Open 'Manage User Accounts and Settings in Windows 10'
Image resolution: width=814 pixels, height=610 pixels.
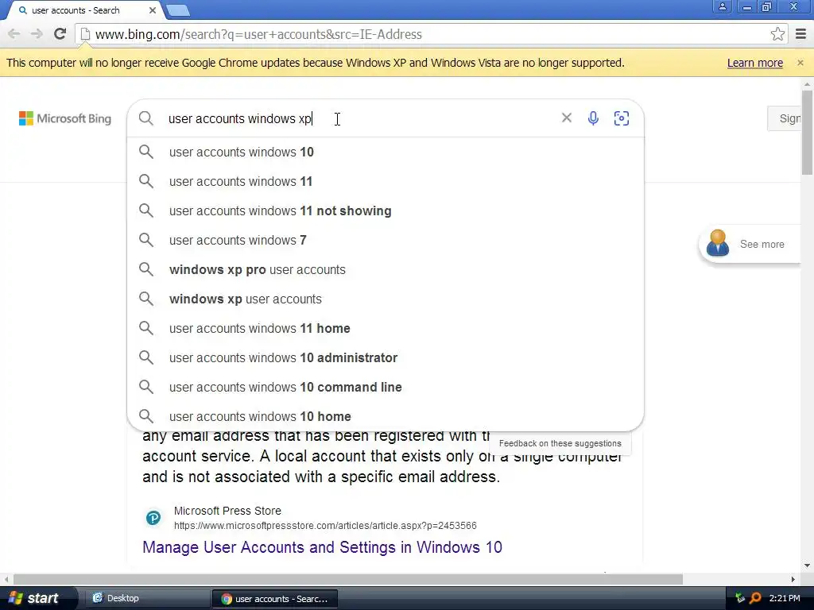(322, 547)
